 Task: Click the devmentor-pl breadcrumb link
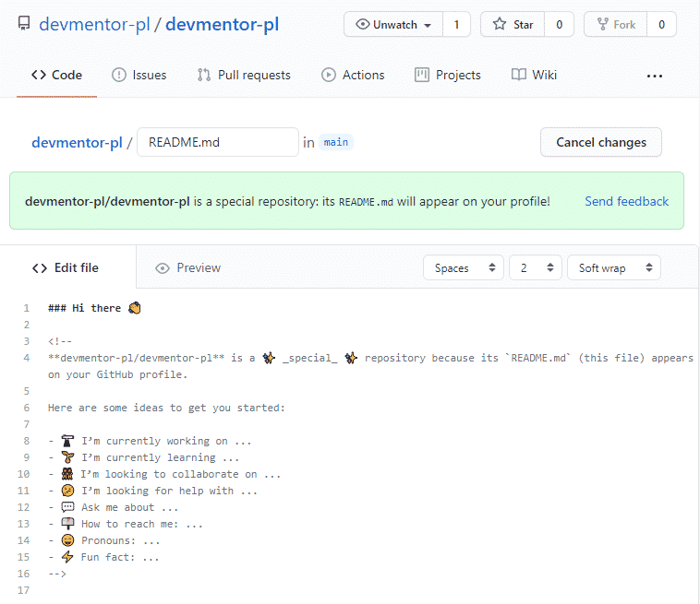point(77,142)
